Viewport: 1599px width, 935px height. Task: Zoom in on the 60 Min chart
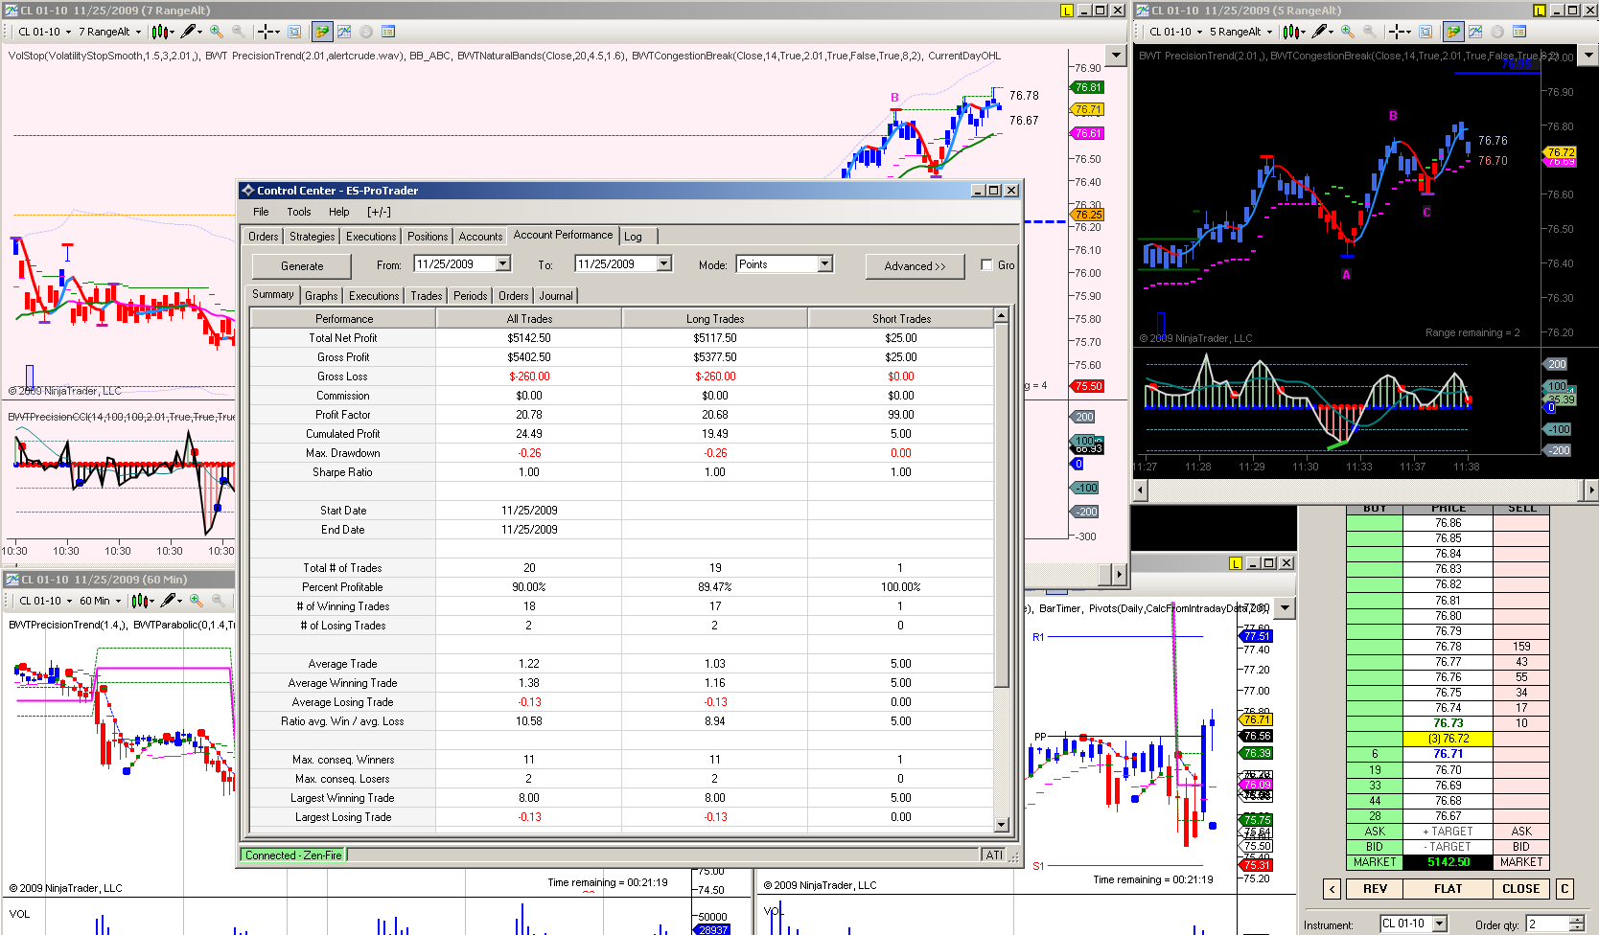(197, 601)
